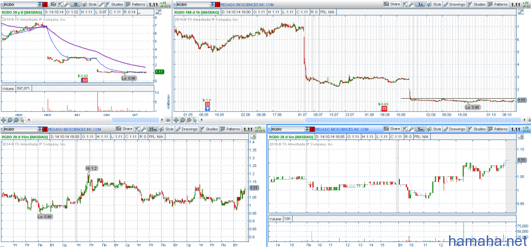The width and height of the screenshot is (531, 247).
Task: Select the 1h timeframe button
Action: tap(420, 5)
